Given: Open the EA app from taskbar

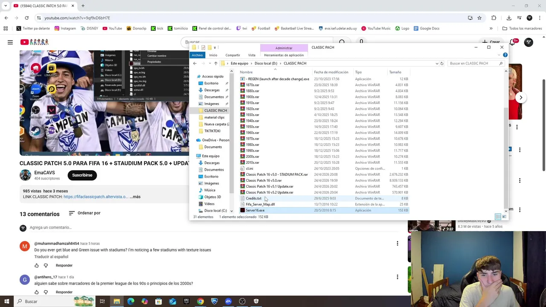Looking at the screenshot, I should [x=228, y=301].
